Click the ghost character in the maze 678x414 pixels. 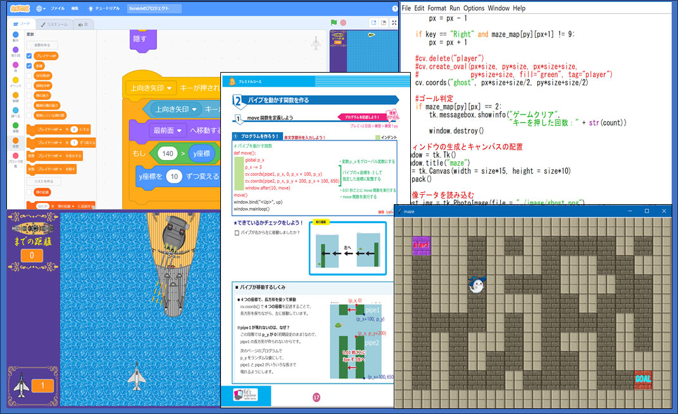tap(477, 284)
